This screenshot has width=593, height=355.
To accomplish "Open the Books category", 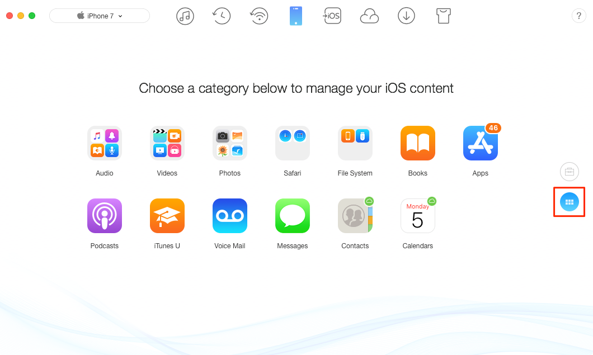I will (x=417, y=143).
